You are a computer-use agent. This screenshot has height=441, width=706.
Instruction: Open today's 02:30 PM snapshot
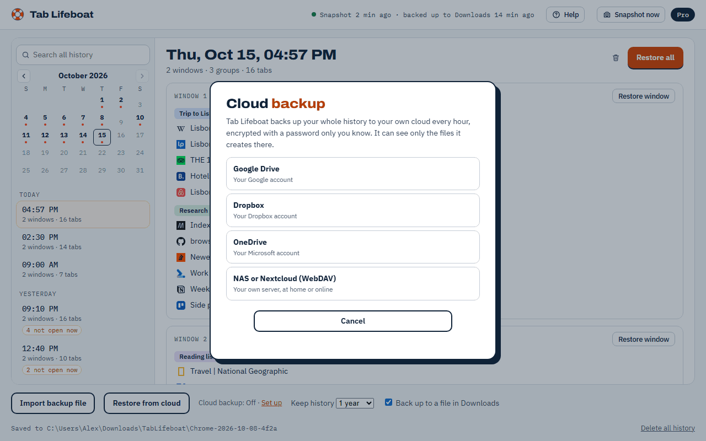[x=83, y=241]
